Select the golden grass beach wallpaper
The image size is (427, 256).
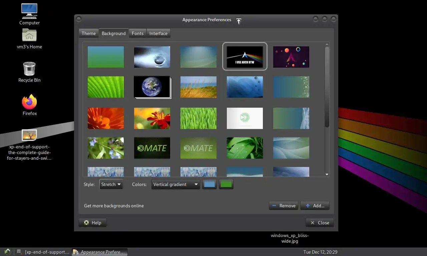tap(198, 87)
